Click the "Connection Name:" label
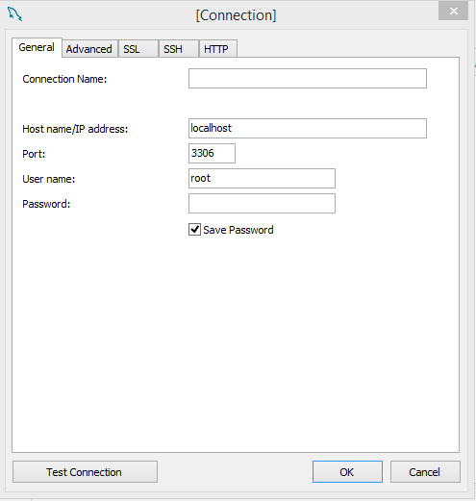The width and height of the screenshot is (476, 501). [x=64, y=79]
